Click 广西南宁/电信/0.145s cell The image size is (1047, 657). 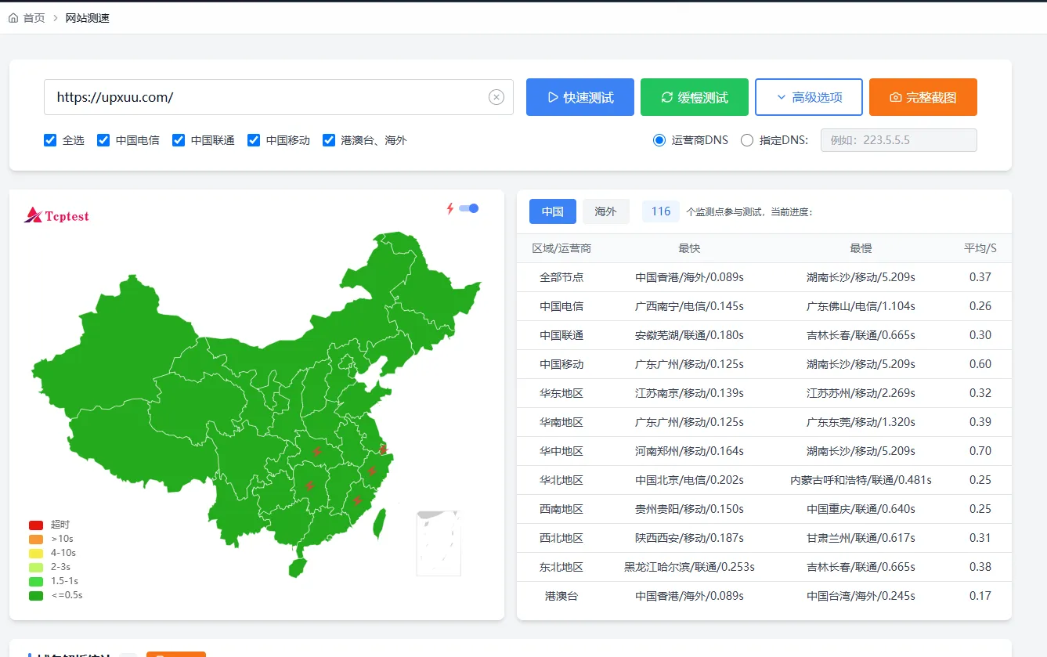689,306
